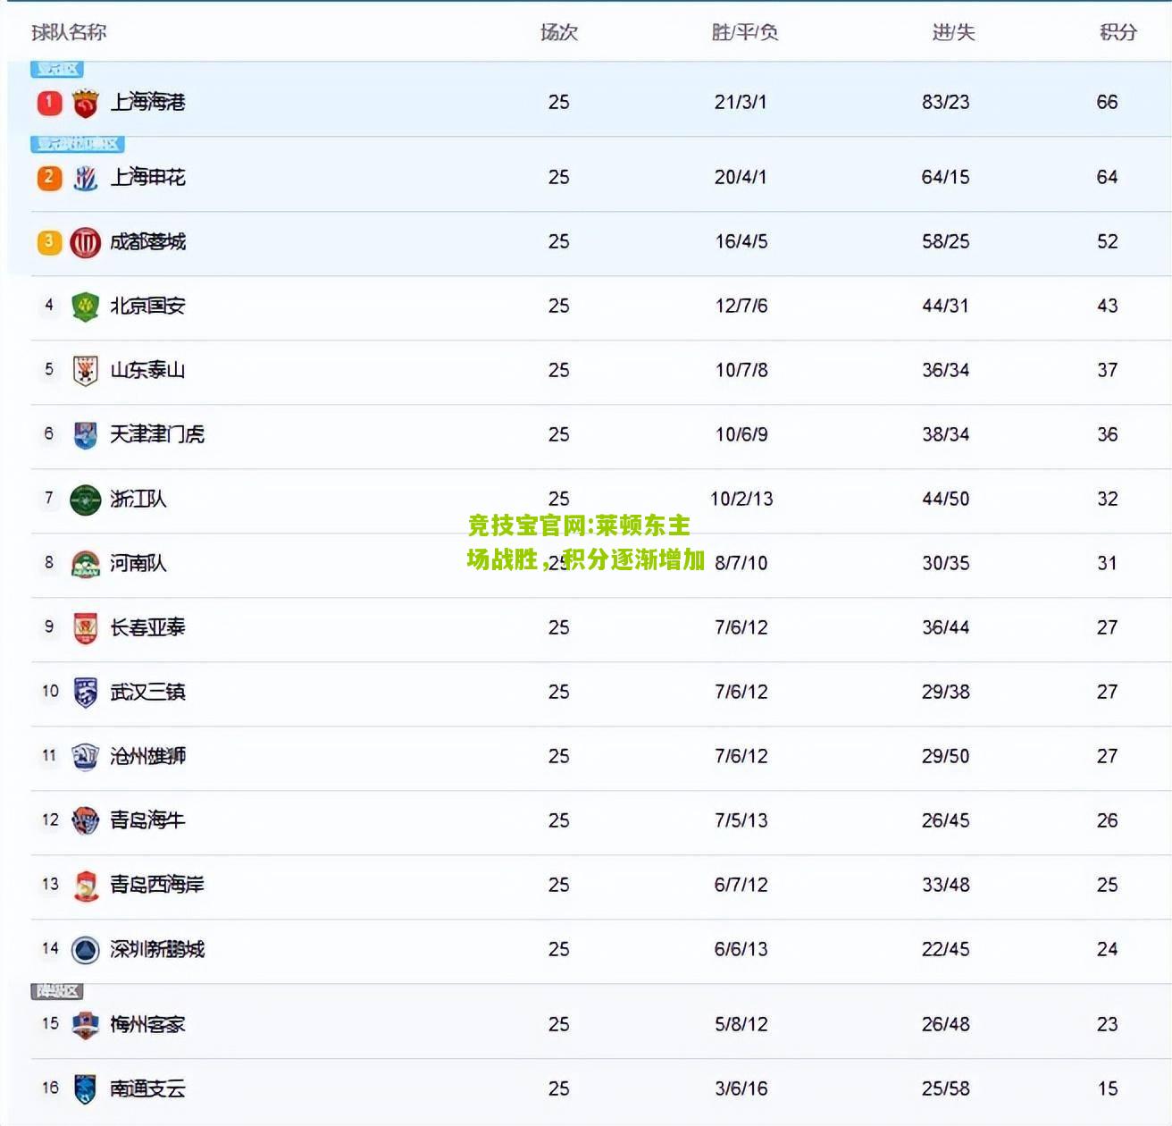Click the red rank 1 badge
Viewport: 1172px width, 1126px height.
[49, 102]
